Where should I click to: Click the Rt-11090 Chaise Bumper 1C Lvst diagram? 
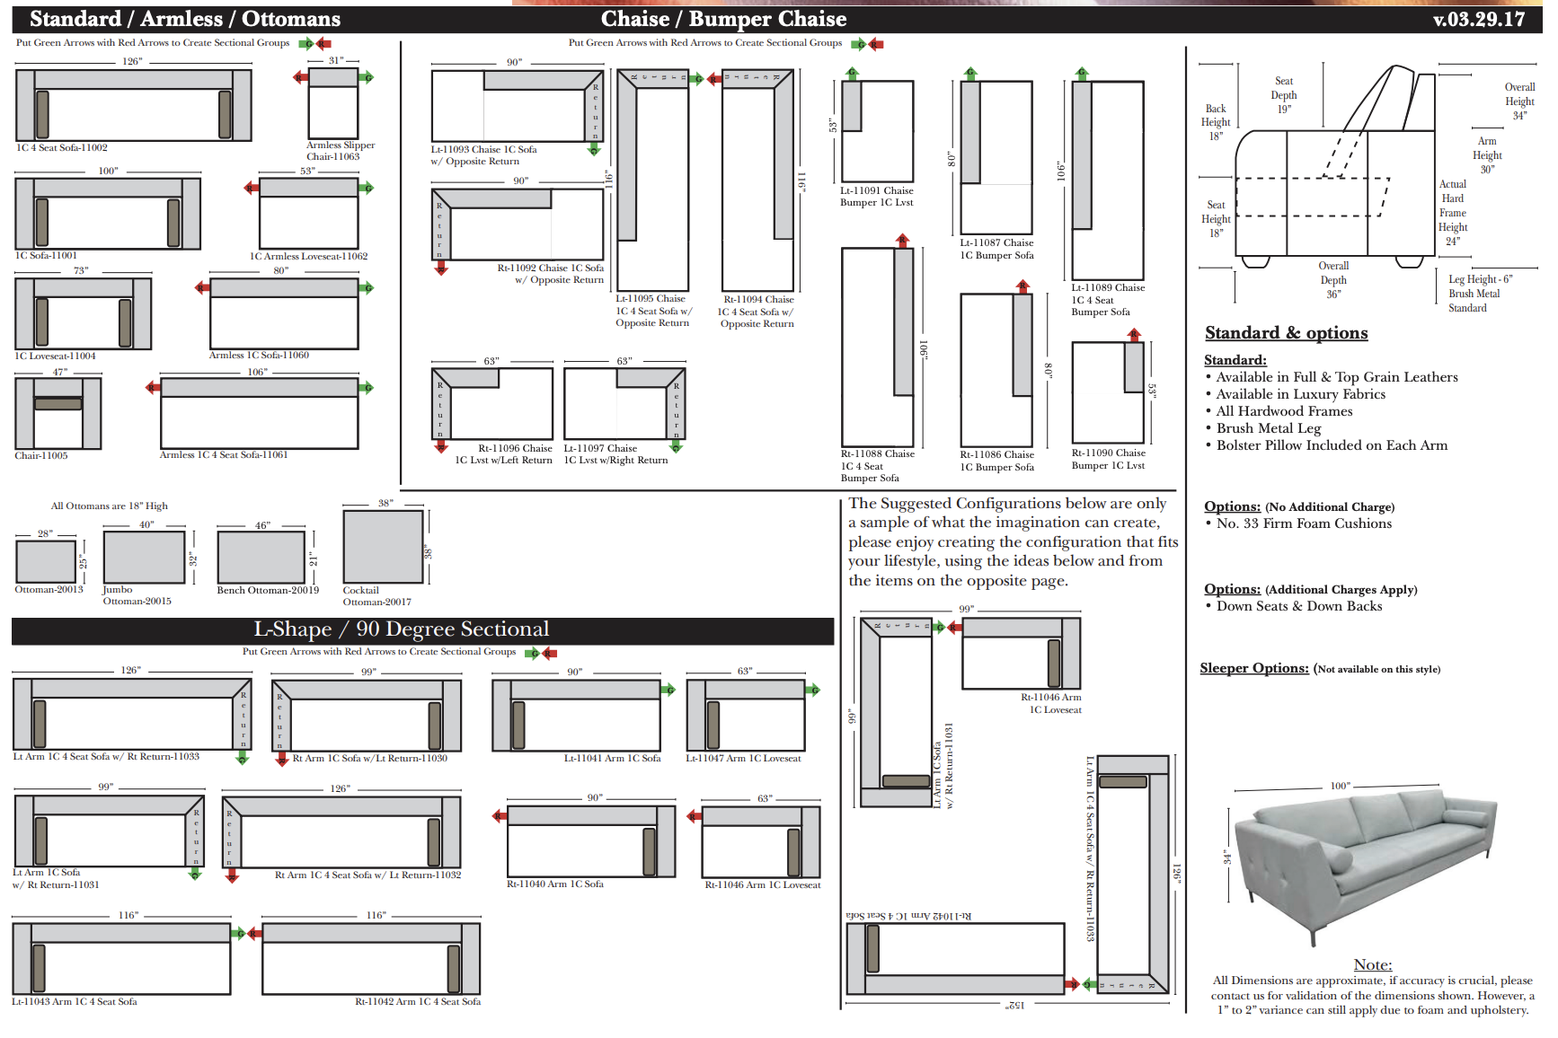(x=1108, y=392)
